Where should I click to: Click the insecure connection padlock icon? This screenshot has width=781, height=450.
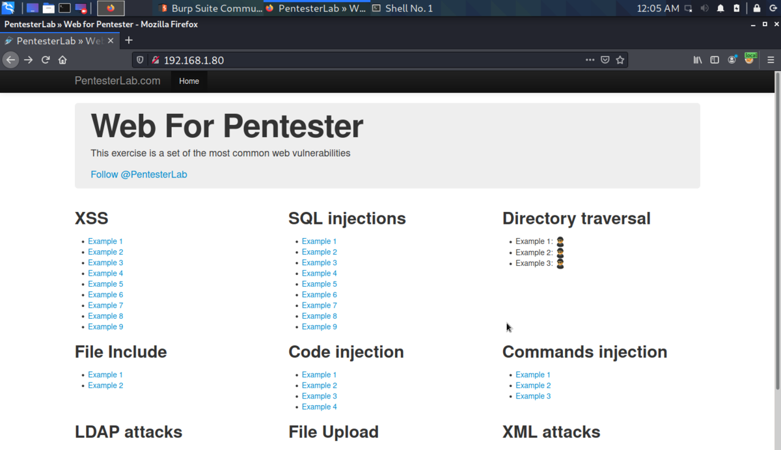(155, 60)
